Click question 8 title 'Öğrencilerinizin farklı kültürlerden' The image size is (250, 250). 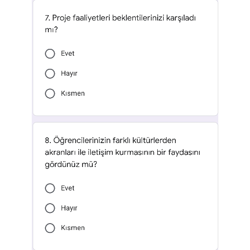[x=115, y=140]
